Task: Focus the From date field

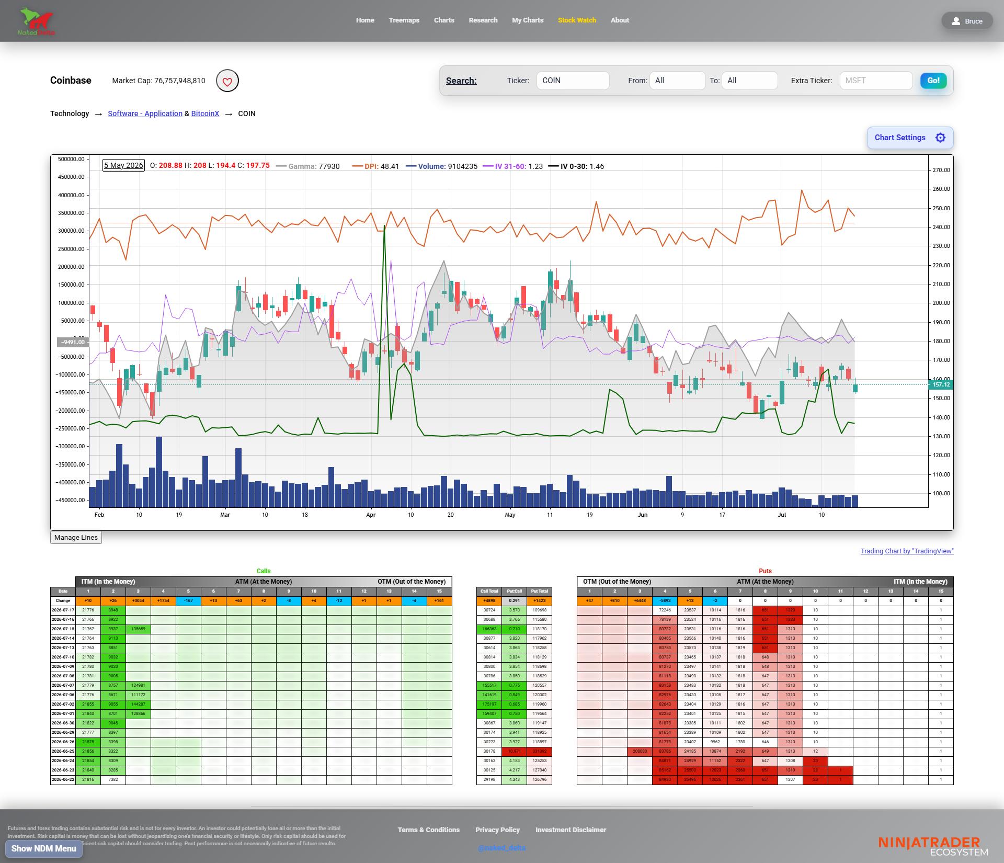Action: [x=677, y=81]
